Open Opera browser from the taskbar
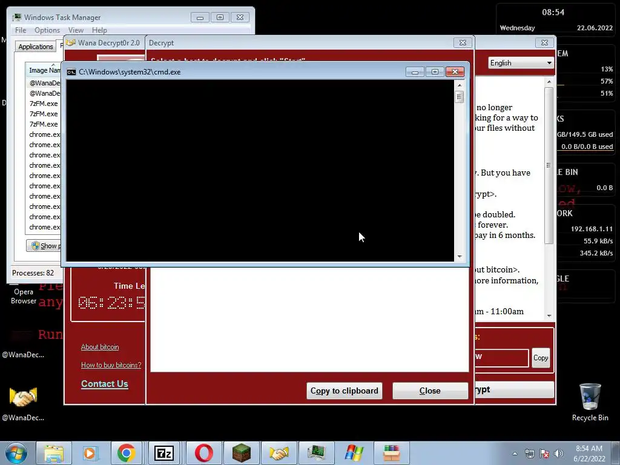Viewport: 620px width, 465px height. point(203,453)
